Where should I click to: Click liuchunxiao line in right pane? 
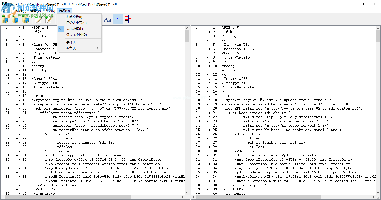pyautogui.click(x=275, y=143)
